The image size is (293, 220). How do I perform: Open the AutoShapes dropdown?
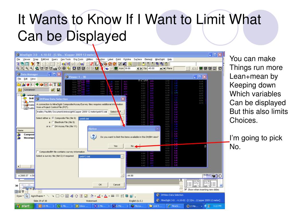click(38, 196)
